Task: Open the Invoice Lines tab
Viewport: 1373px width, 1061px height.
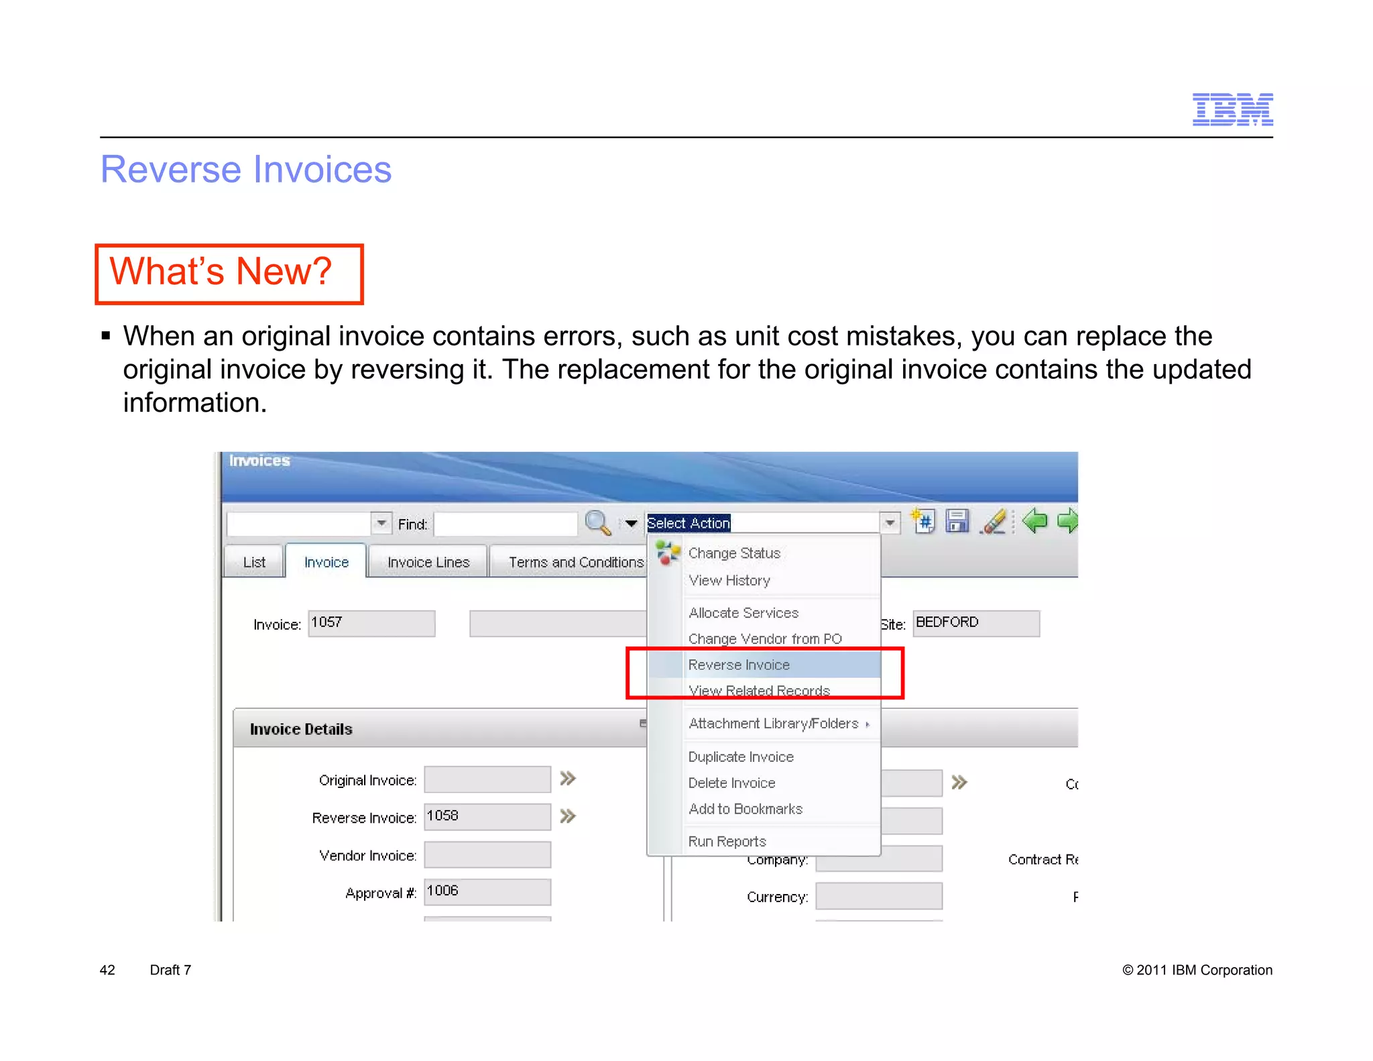Action: coord(428,562)
